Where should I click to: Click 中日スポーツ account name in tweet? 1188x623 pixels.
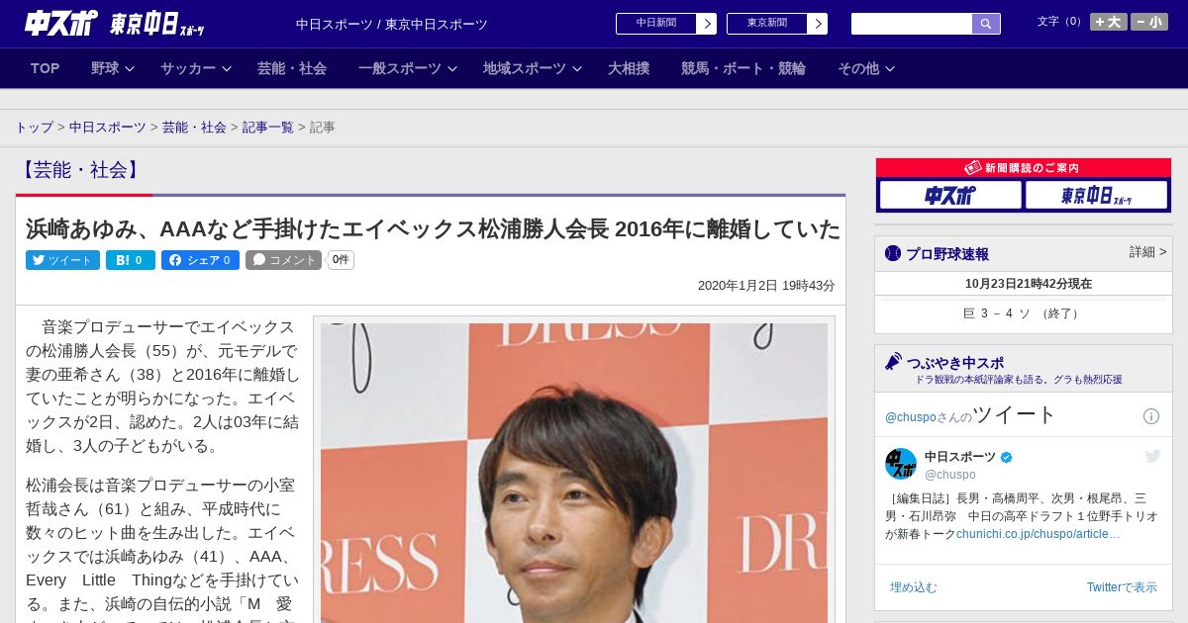click(960, 457)
